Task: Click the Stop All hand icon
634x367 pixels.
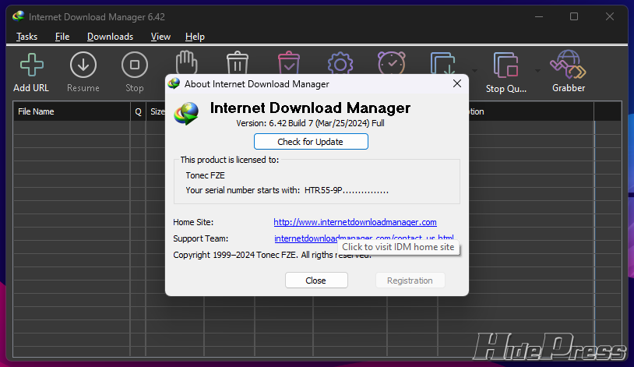Action: (185, 62)
